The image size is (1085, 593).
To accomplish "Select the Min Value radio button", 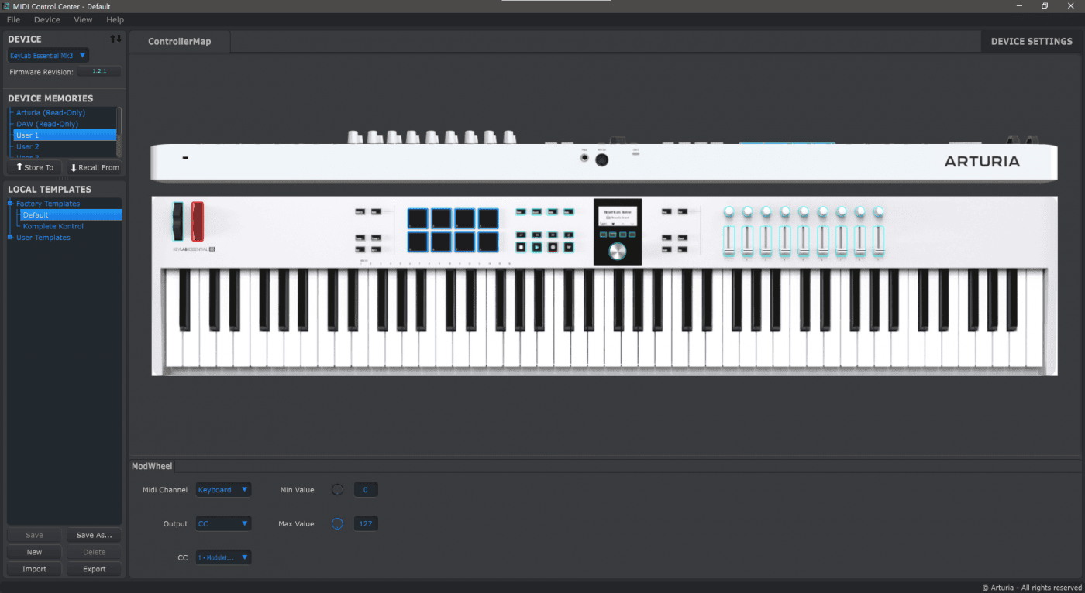I will click(337, 490).
